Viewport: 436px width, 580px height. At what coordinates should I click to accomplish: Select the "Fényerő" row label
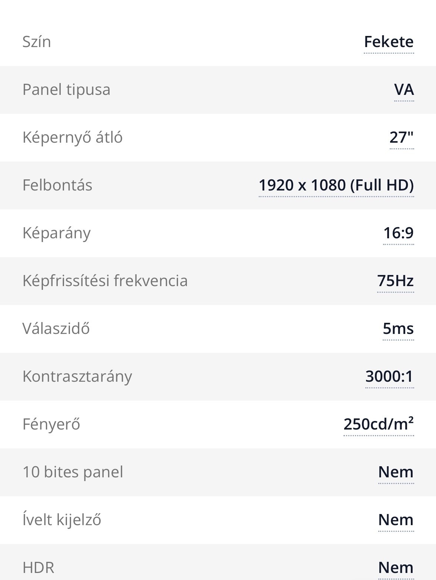(51, 424)
